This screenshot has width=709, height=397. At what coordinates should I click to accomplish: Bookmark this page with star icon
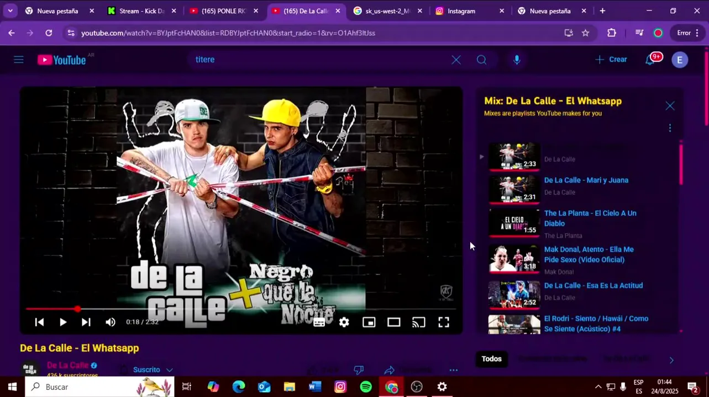point(585,33)
